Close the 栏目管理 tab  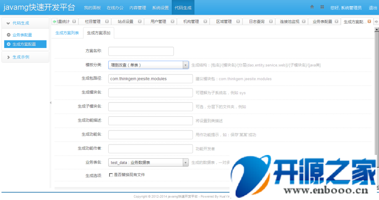(107, 21)
